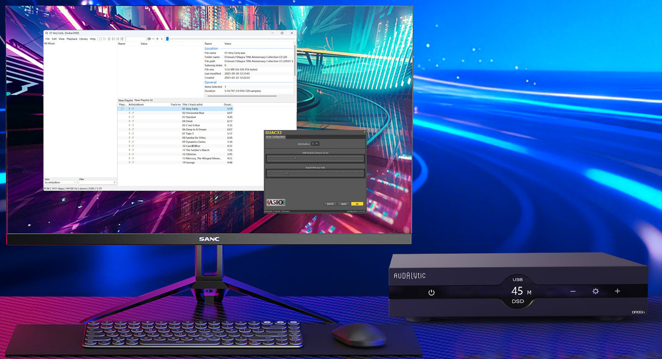The width and height of the screenshot is (662, 359).
Task: Click the Cancel button in GUAC32
Action: click(x=330, y=203)
